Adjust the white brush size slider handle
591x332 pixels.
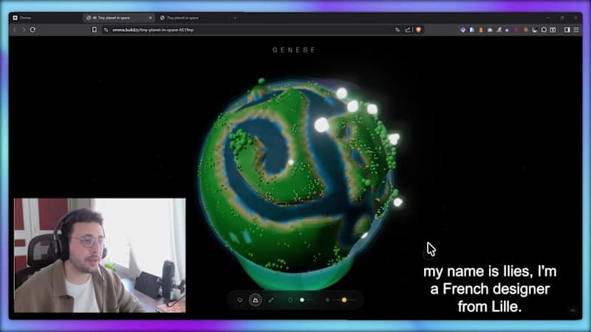[x=302, y=300]
